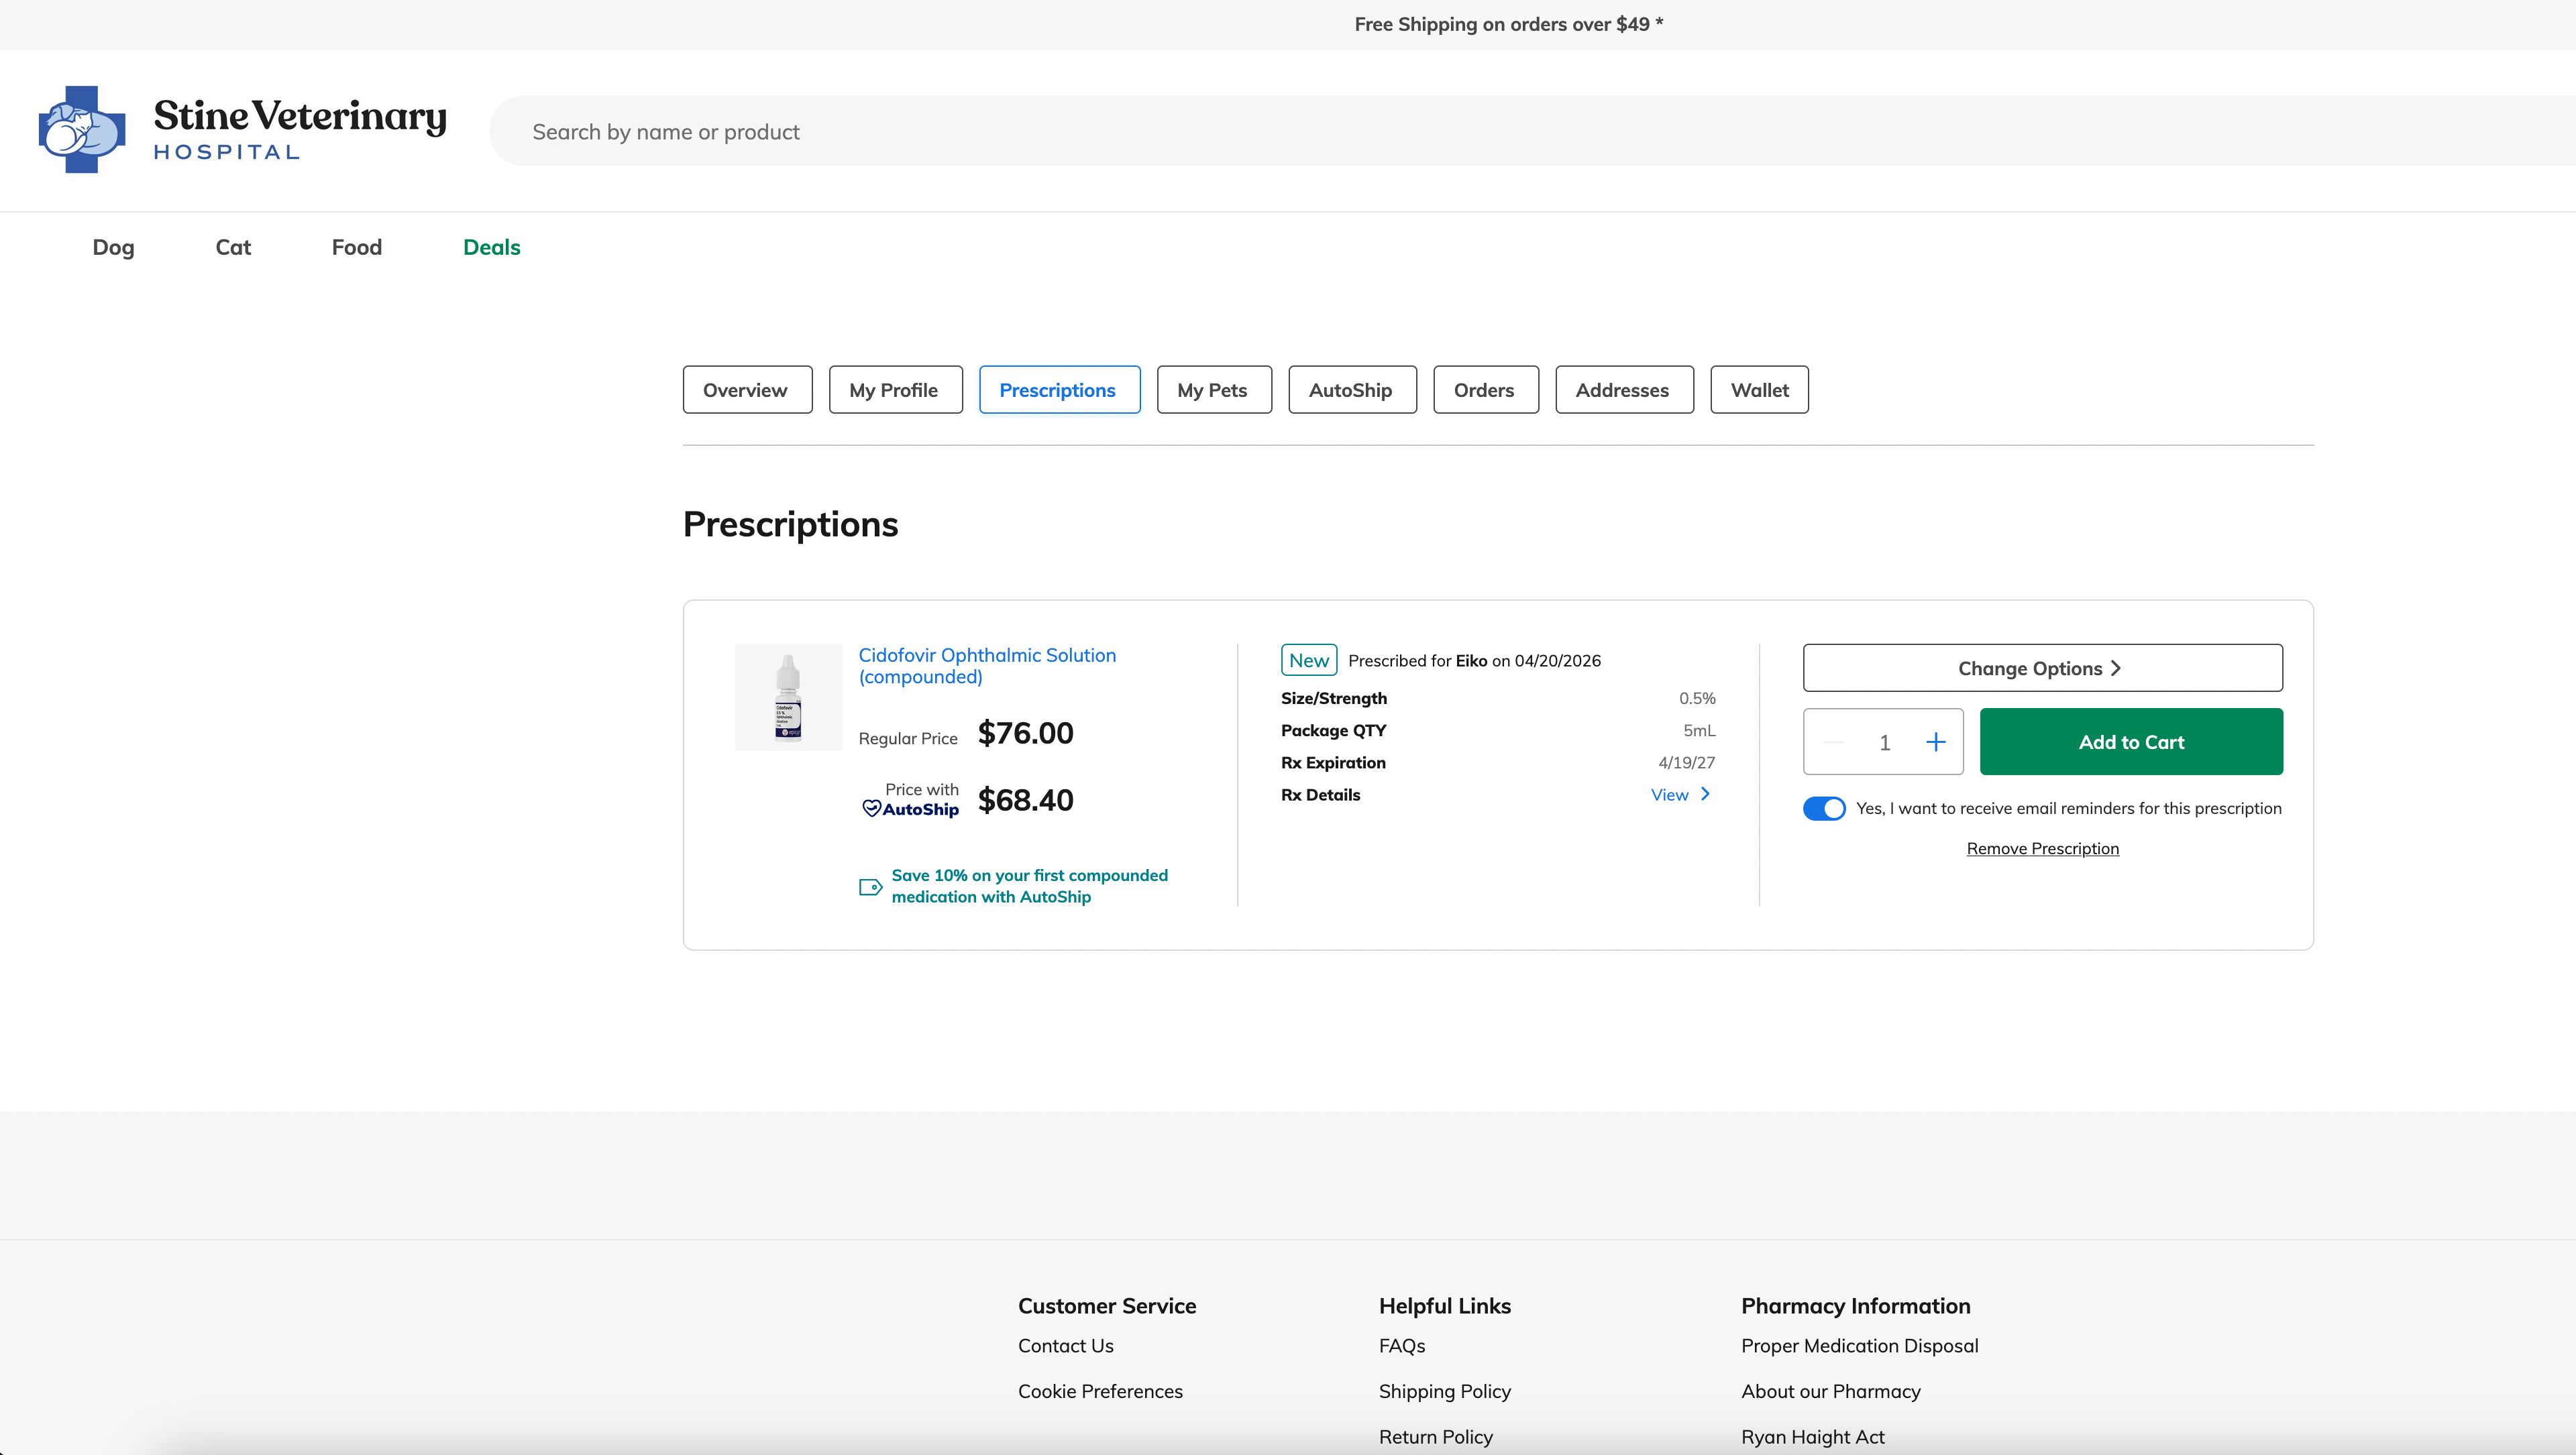
Task: Click the Cidofovir bottle product image
Action: 788,697
